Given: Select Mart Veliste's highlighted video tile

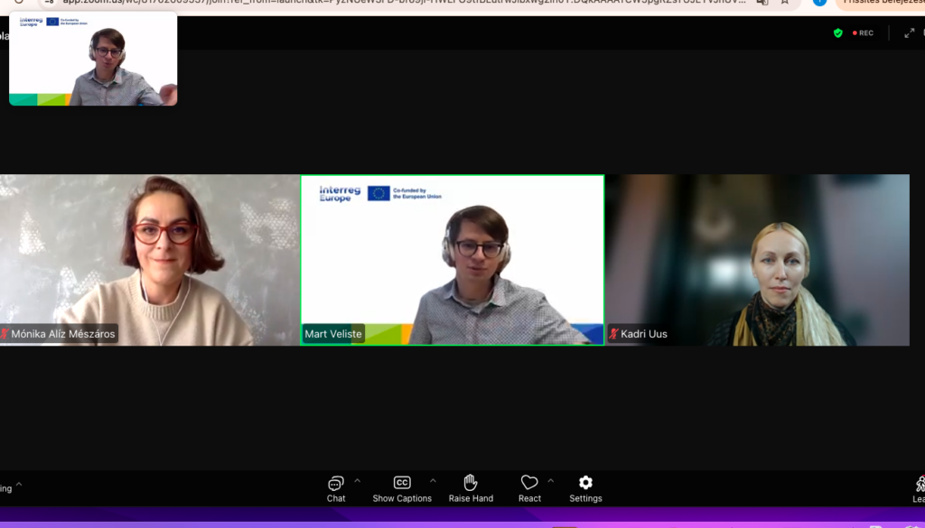Looking at the screenshot, I should (x=453, y=260).
